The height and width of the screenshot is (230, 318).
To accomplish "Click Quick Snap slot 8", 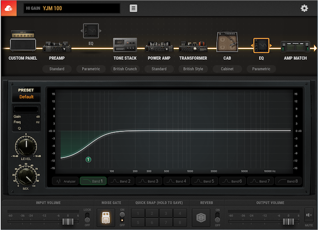I will (180, 223).
